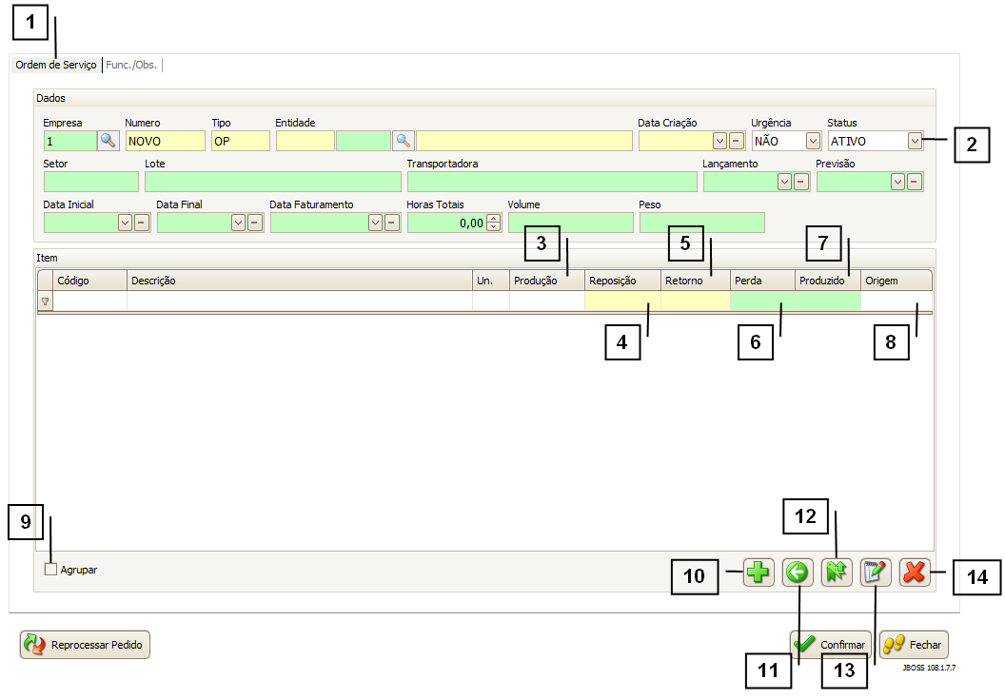Click into the Transportadora input field
The width and height of the screenshot is (1005, 699).
(552, 182)
